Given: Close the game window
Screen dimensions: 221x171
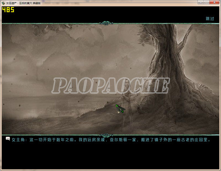Looking at the screenshot, I should coord(214,2).
